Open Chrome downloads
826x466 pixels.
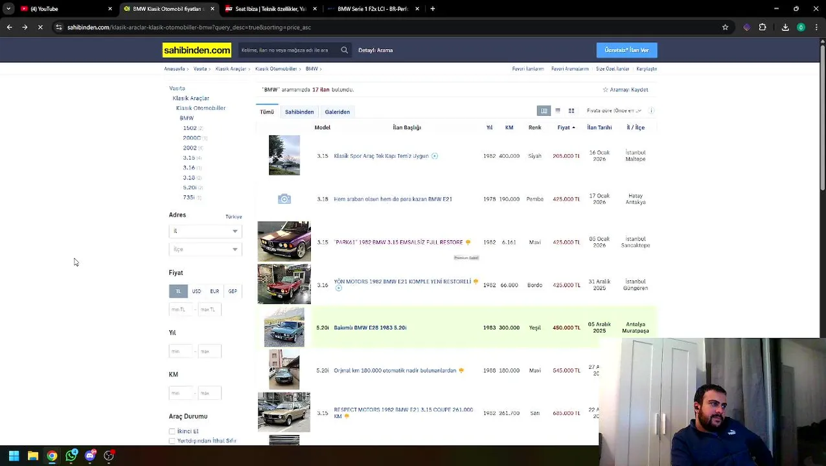[x=785, y=27]
